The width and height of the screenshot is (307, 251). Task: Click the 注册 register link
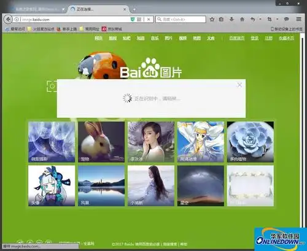tap(269, 38)
